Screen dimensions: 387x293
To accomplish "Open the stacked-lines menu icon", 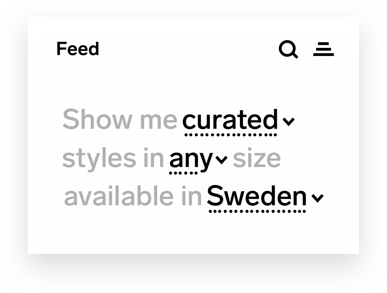I will point(323,49).
